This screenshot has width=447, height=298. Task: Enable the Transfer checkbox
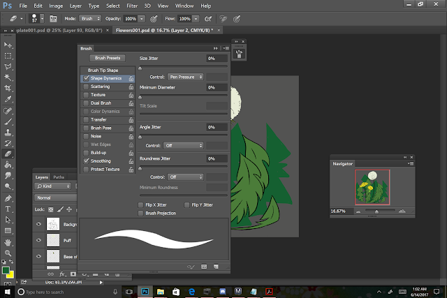point(86,119)
